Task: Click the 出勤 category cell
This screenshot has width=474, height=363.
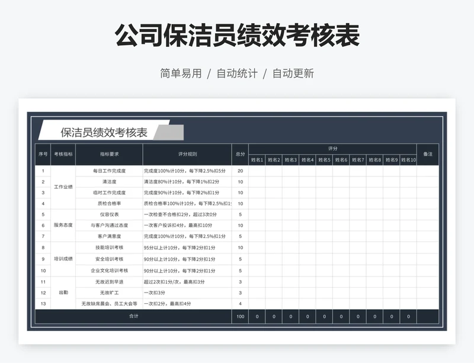Action: pyautogui.click(x=63, y=293)
